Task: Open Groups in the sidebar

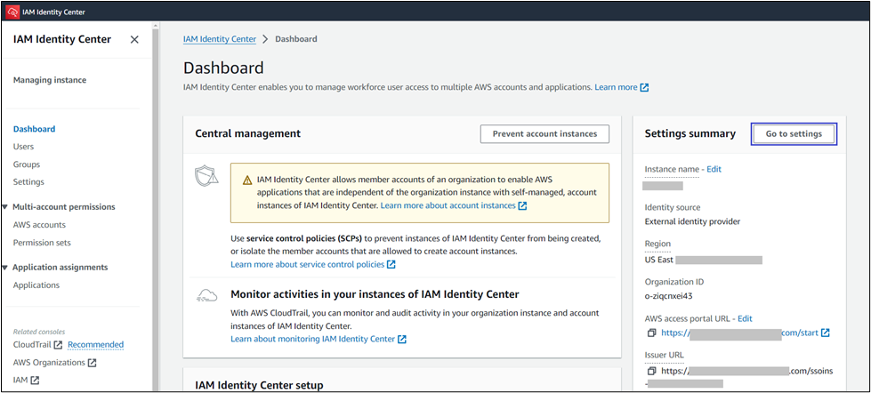Action: (27, 164)
